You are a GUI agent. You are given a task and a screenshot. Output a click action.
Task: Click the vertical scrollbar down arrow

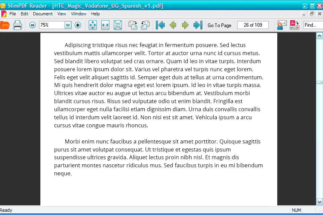coord(319,202)
